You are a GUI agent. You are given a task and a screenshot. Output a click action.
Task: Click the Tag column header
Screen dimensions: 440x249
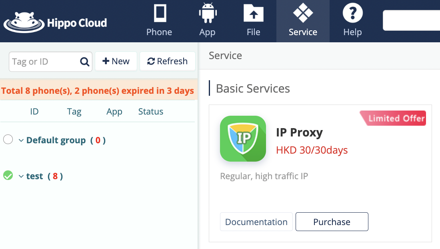[74, 111]
